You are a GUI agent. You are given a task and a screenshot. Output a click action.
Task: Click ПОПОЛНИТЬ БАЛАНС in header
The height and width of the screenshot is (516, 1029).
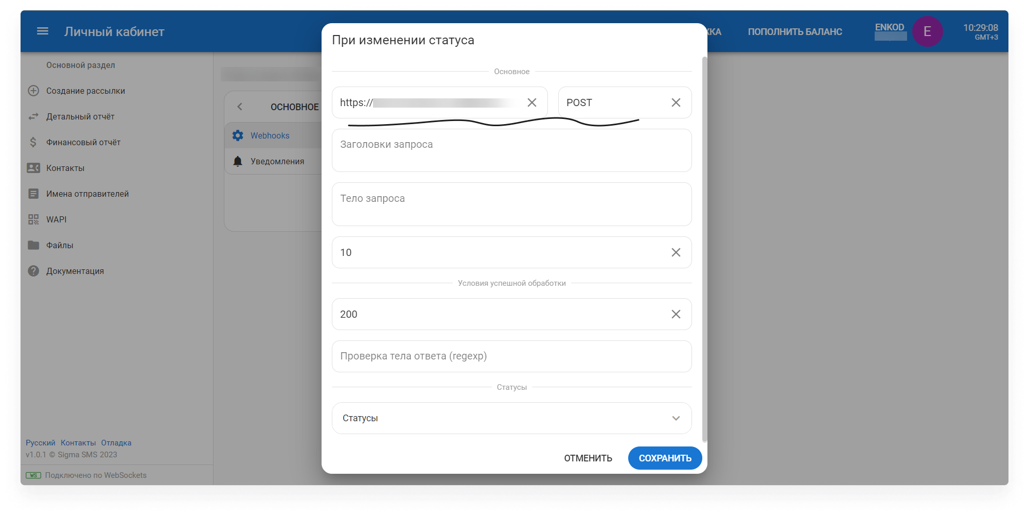coord(795,31)
